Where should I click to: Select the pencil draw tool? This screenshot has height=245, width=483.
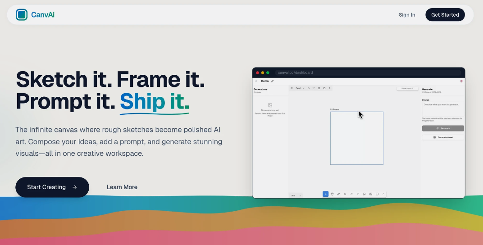pos(338,194)
